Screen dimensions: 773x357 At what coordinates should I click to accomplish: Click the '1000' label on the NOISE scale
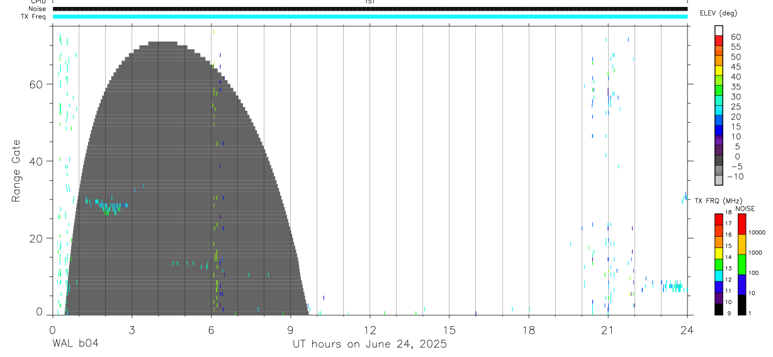click(x=755, y=252)
